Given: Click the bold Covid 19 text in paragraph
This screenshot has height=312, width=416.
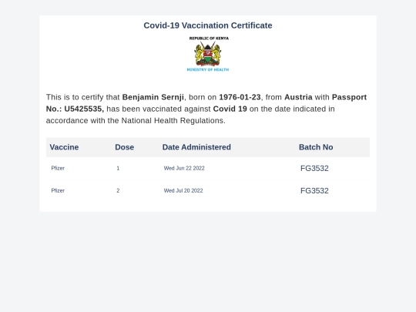Looking at the screenshot, I should pos(230,109).
